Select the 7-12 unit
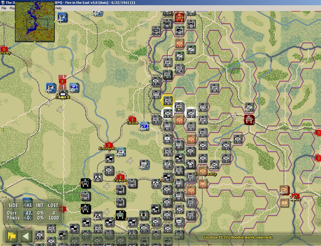The image size is (321, 246). pyautogui.click(x=180, y=56)
